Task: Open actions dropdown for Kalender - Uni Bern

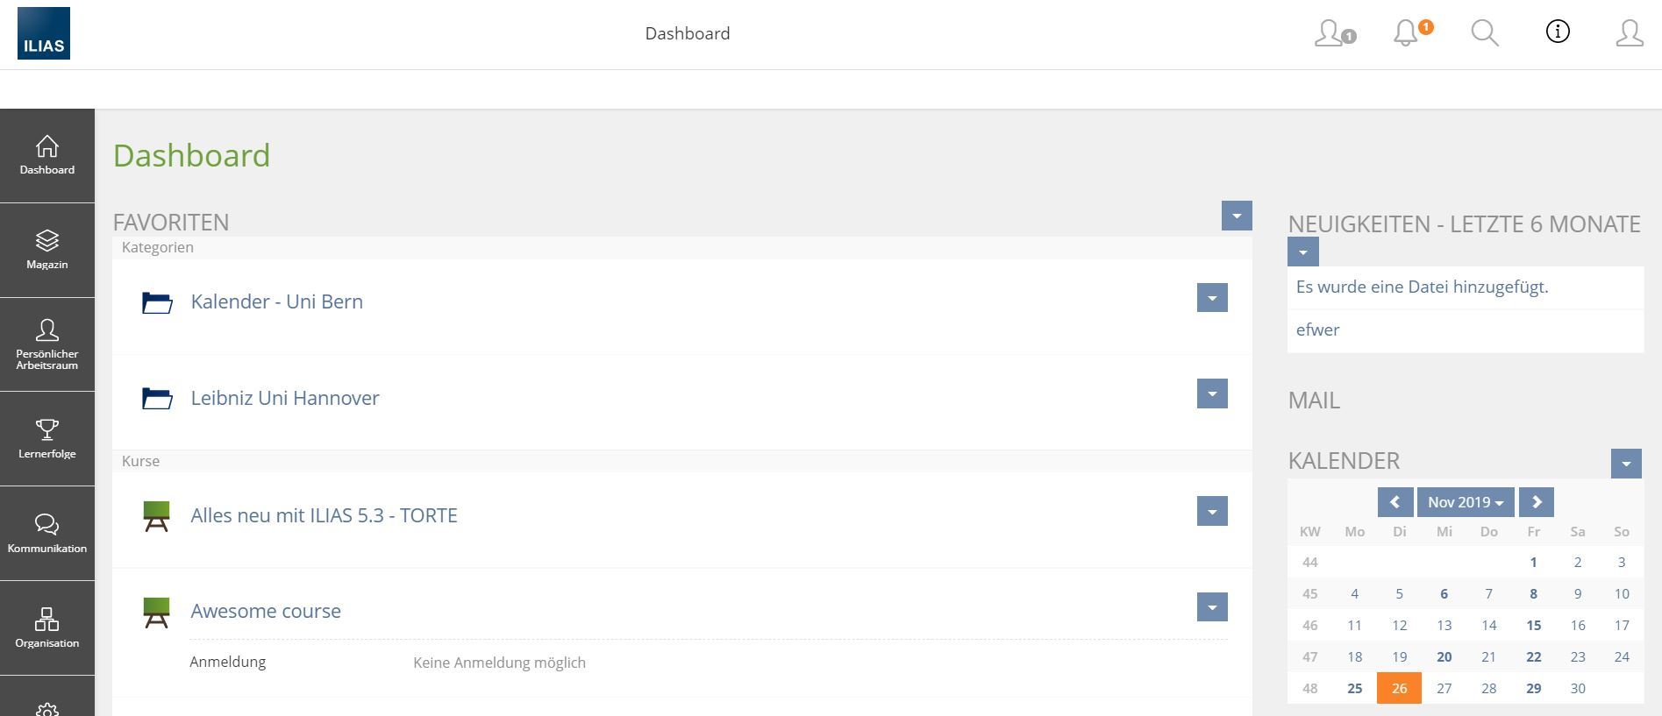Action: point(1212,298)
